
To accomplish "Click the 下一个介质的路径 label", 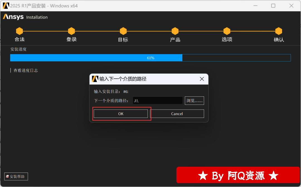I will tap(111, 101).
